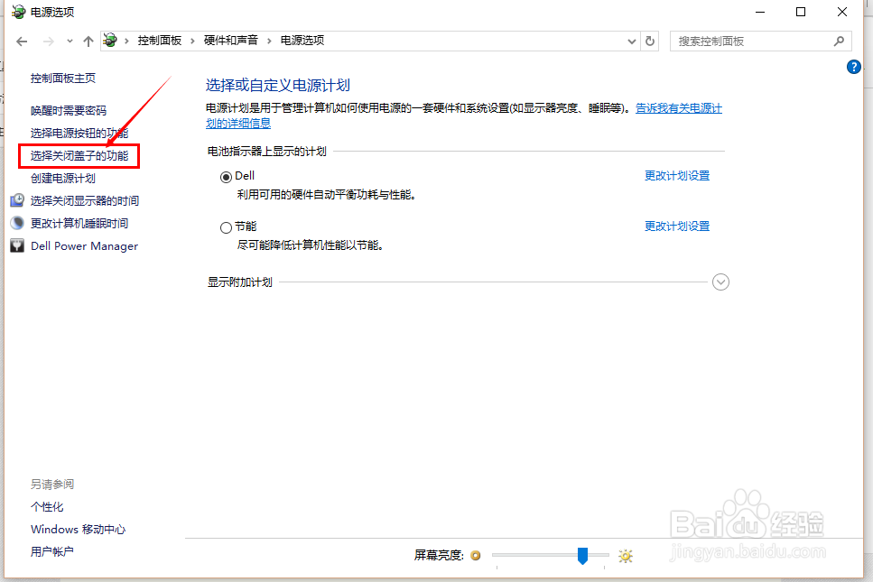Open 告诉我有关电源计划的详细信息 link
The image size is (873, 582).
pyautogui.click(x=678, y=107)
